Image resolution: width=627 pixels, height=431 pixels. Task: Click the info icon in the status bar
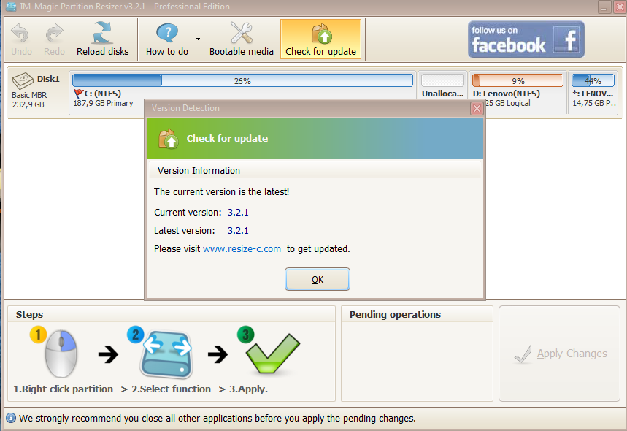[x=11, y=418]
